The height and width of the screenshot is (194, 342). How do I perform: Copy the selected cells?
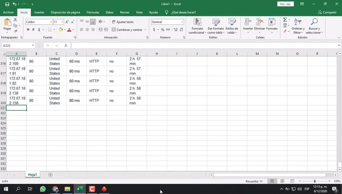click(15, 25)
